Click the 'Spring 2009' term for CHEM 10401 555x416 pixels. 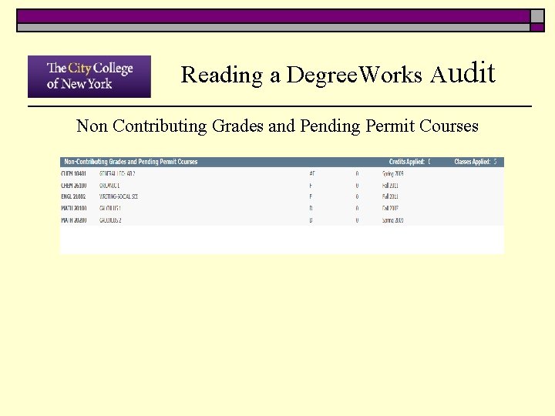coord(393,173)
